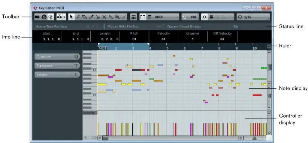
Task: Click bar 5 on the ruler
Action: tap(167, 48)
